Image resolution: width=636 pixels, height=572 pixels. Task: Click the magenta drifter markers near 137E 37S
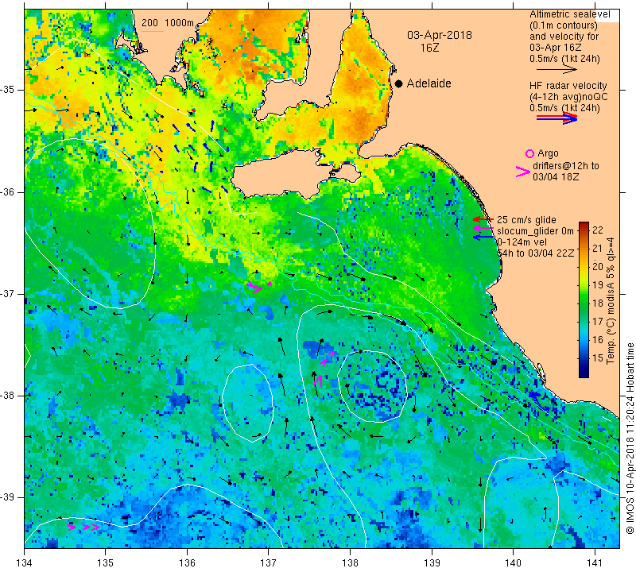click(x=259, y=286)
